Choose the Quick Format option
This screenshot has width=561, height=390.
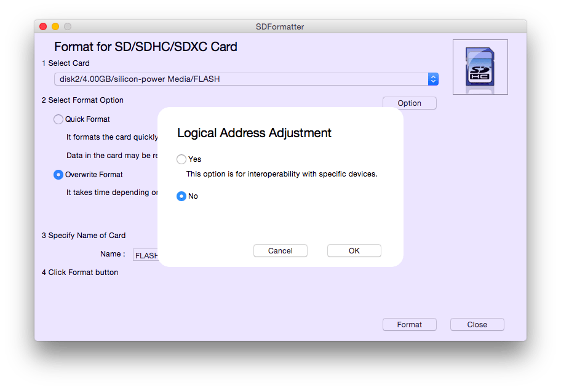click(58, 119)
